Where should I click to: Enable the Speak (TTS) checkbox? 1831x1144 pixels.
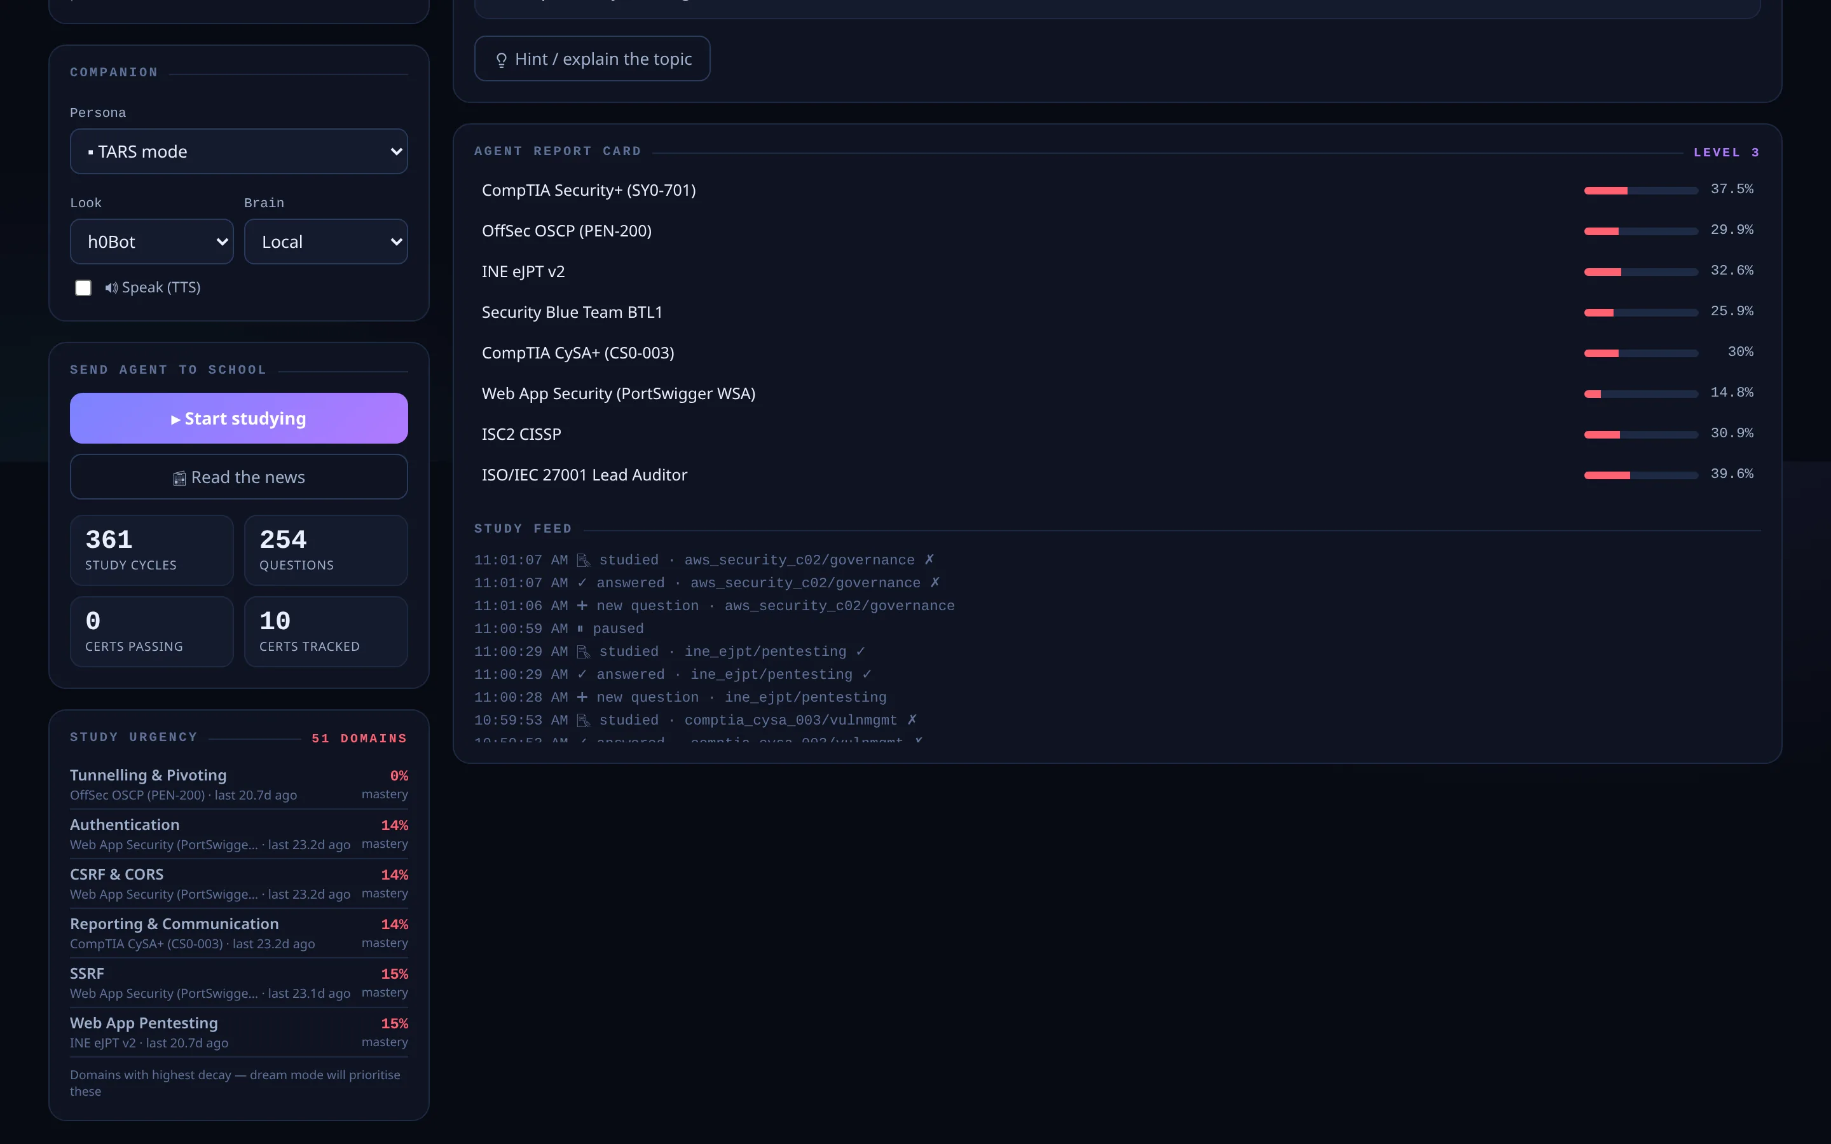(x=83, y=287)
